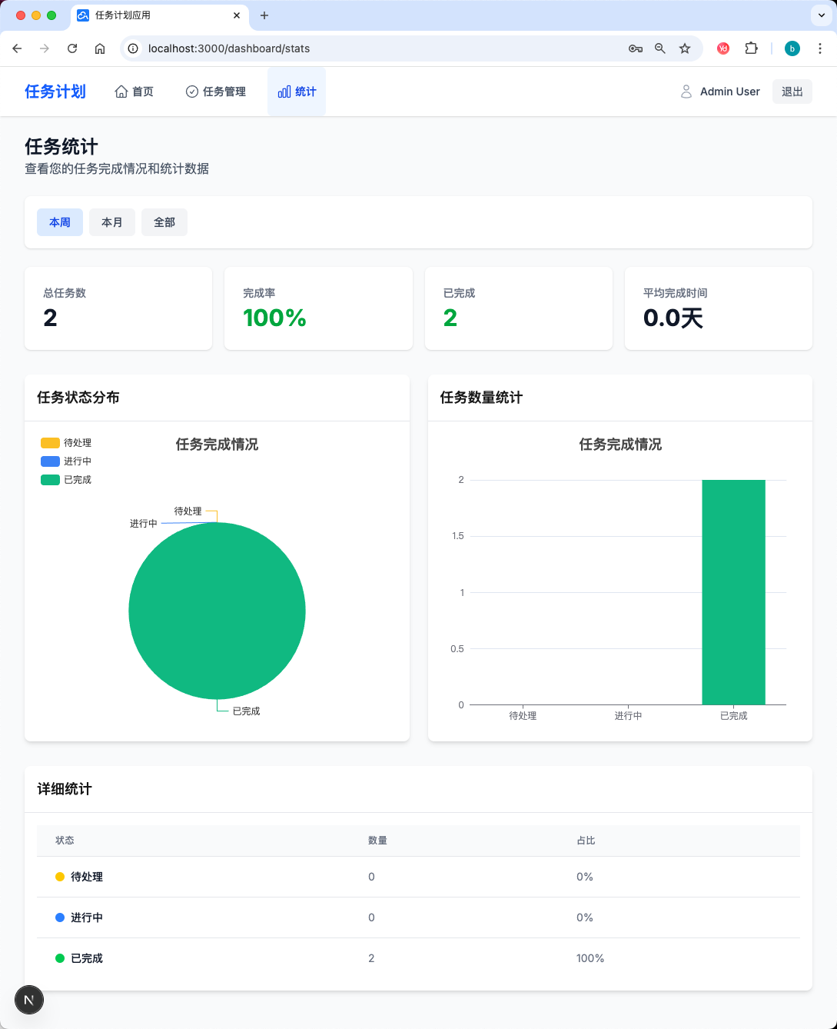
Task: Open Chrome three-dot menu
Action: pyautogui.click(x=820, y=48)
